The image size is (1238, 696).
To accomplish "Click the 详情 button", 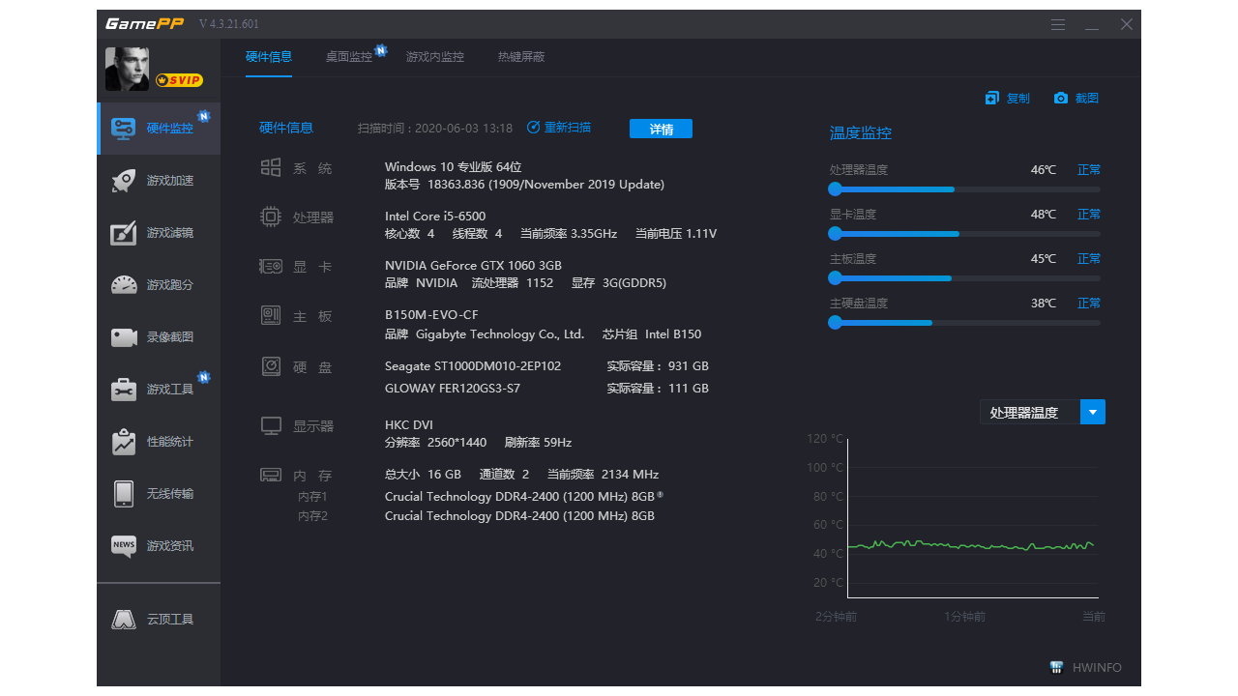I will [x=661, y=129].
